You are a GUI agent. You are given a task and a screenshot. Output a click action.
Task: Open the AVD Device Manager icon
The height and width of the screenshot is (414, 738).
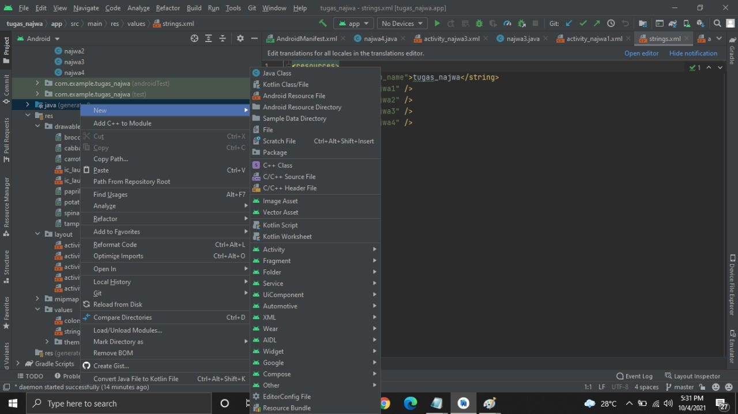pyautogui.click(x=686, y=23)
